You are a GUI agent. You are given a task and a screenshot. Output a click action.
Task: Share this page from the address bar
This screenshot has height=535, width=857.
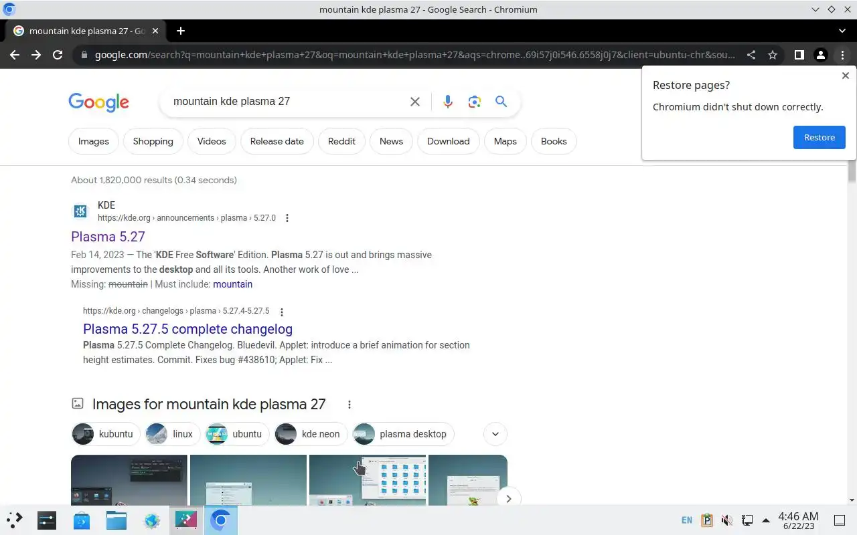pos(751,55)
